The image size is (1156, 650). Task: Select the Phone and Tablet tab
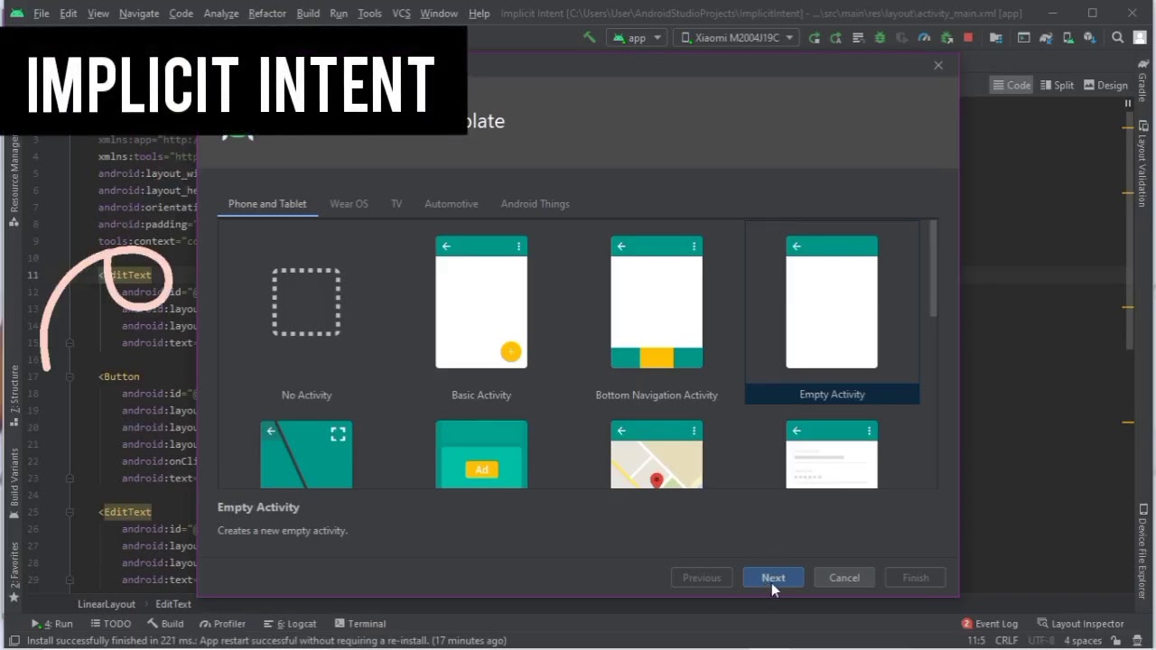[267, 203]
